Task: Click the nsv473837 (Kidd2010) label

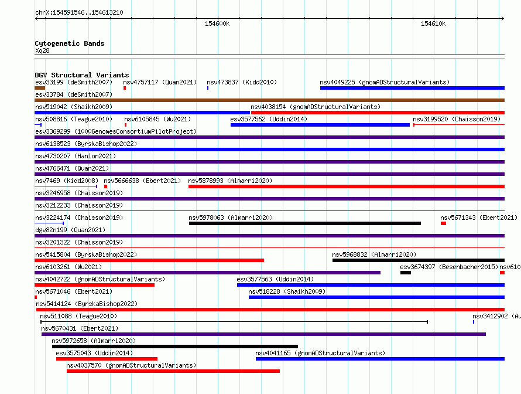Action: [x=242, y=82]
